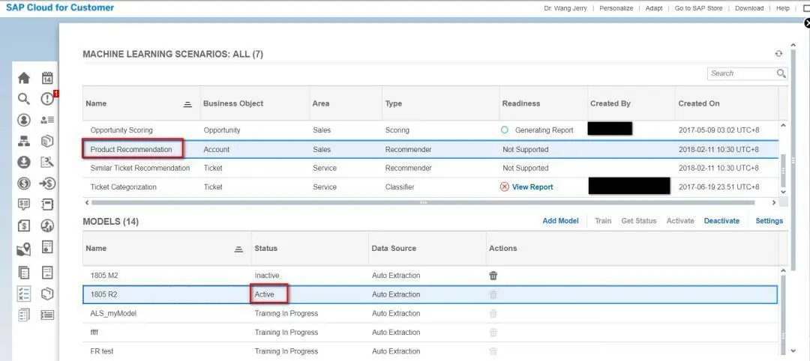The width and height of the screenshot is (810, 361).
Task: Click the trash icon in ALS_myModel row
Action: coord(493,314)
